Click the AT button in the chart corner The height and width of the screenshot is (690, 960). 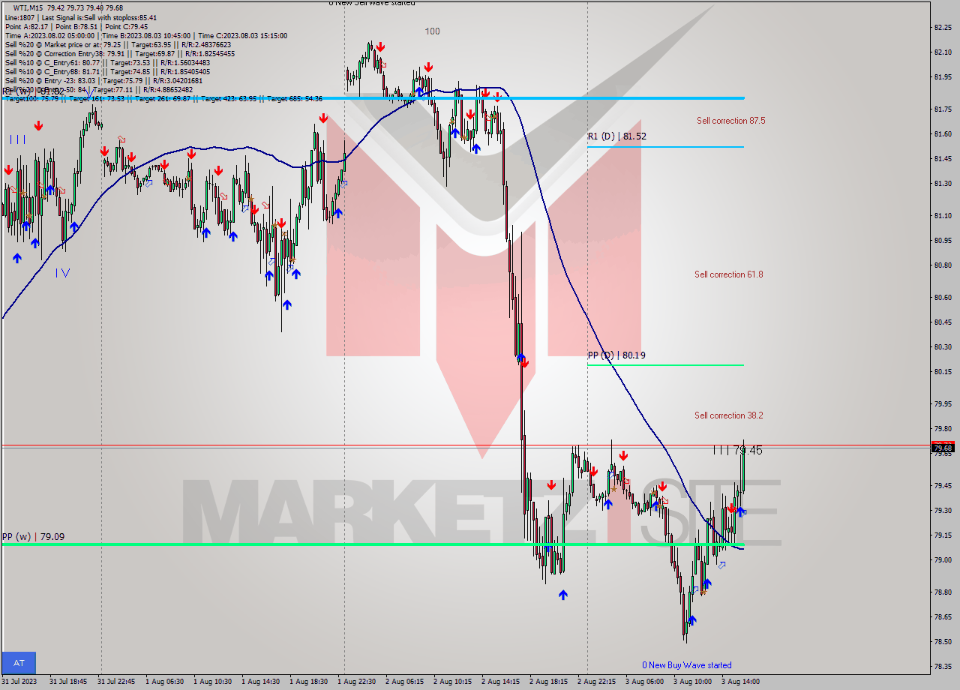point(19,663)
